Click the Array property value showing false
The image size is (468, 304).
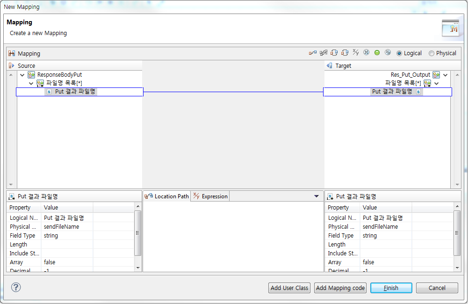(49, 262)
